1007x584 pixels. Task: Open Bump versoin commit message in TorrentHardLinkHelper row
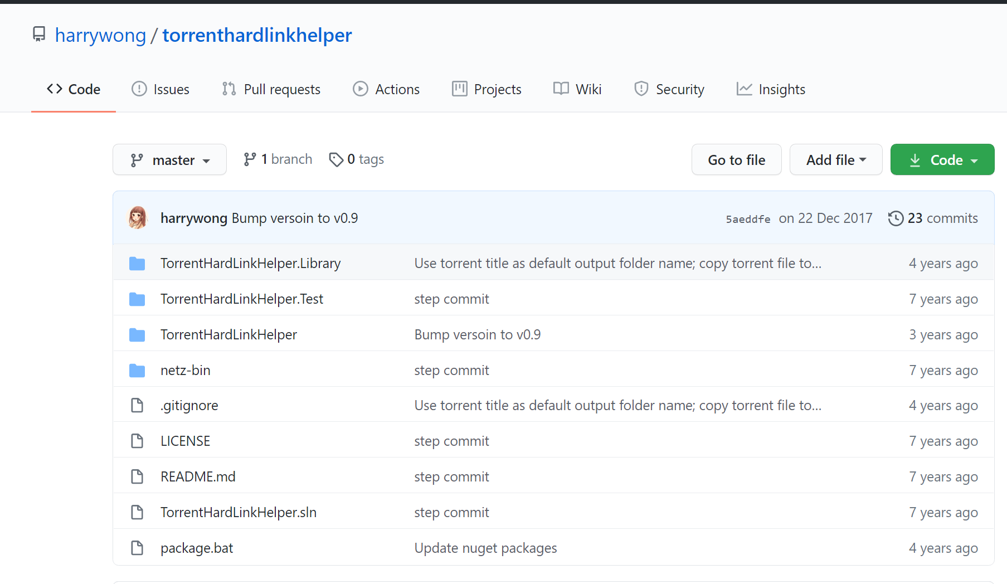pyautogui.click(x=478, y=335)
